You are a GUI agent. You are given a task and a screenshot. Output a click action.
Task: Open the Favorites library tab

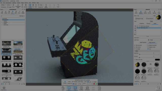pos(19,12)
